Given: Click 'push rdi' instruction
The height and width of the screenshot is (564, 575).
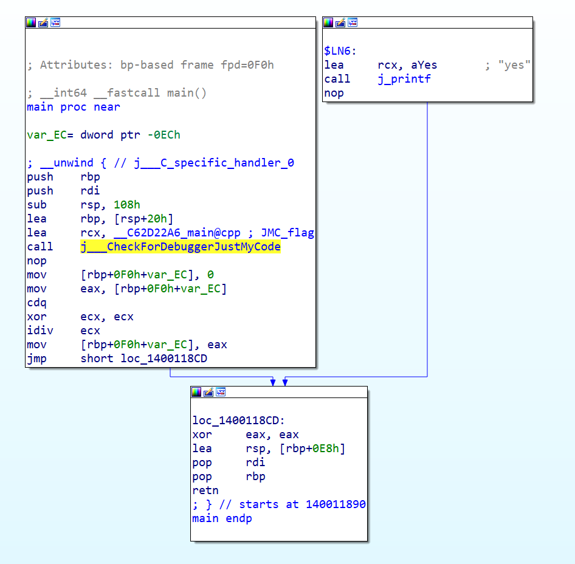Looking at the screenshot, I should pos(63,191).
